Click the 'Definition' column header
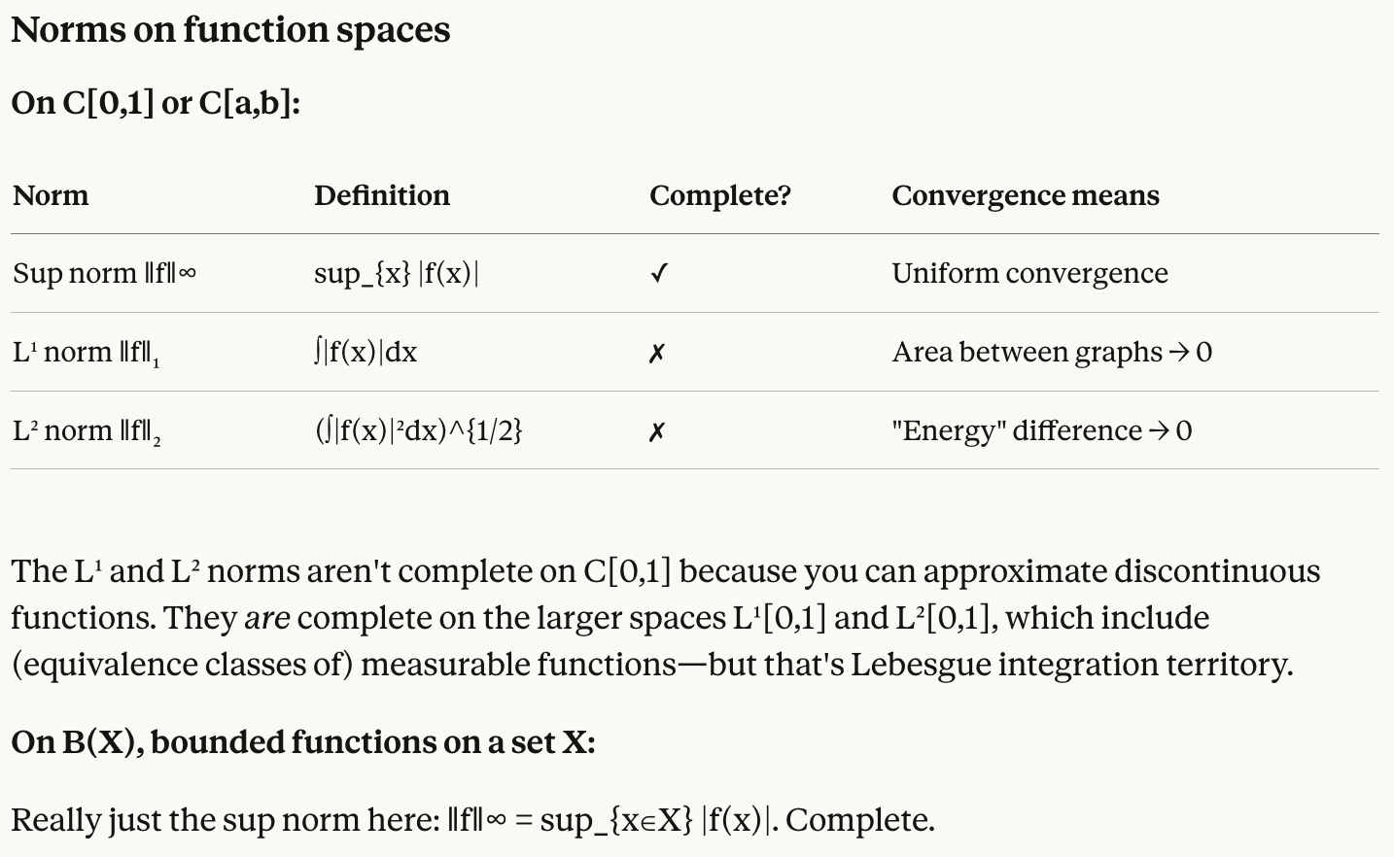The width and height of the screenshot is (1394, 857). coord(382,195)
